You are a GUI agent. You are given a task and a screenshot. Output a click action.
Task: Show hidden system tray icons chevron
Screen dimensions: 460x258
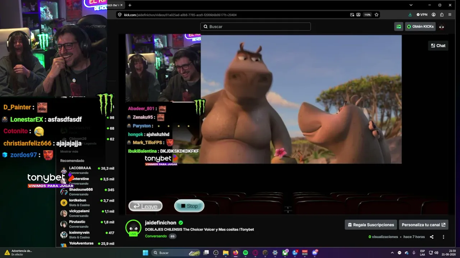[392, 253]
